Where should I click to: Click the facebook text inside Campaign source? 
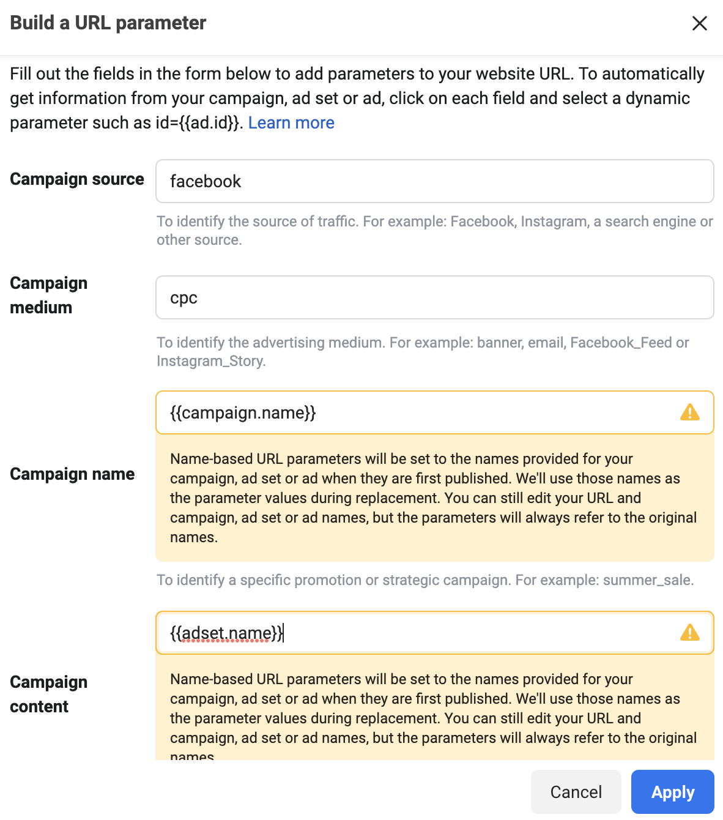coord(205,181)
